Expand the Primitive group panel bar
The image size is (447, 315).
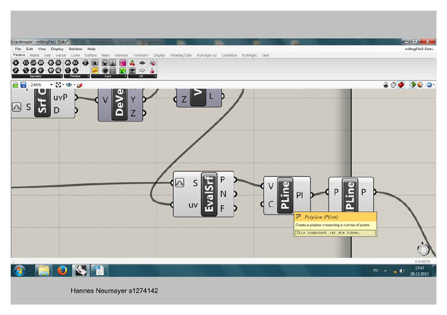click(77, 76)
